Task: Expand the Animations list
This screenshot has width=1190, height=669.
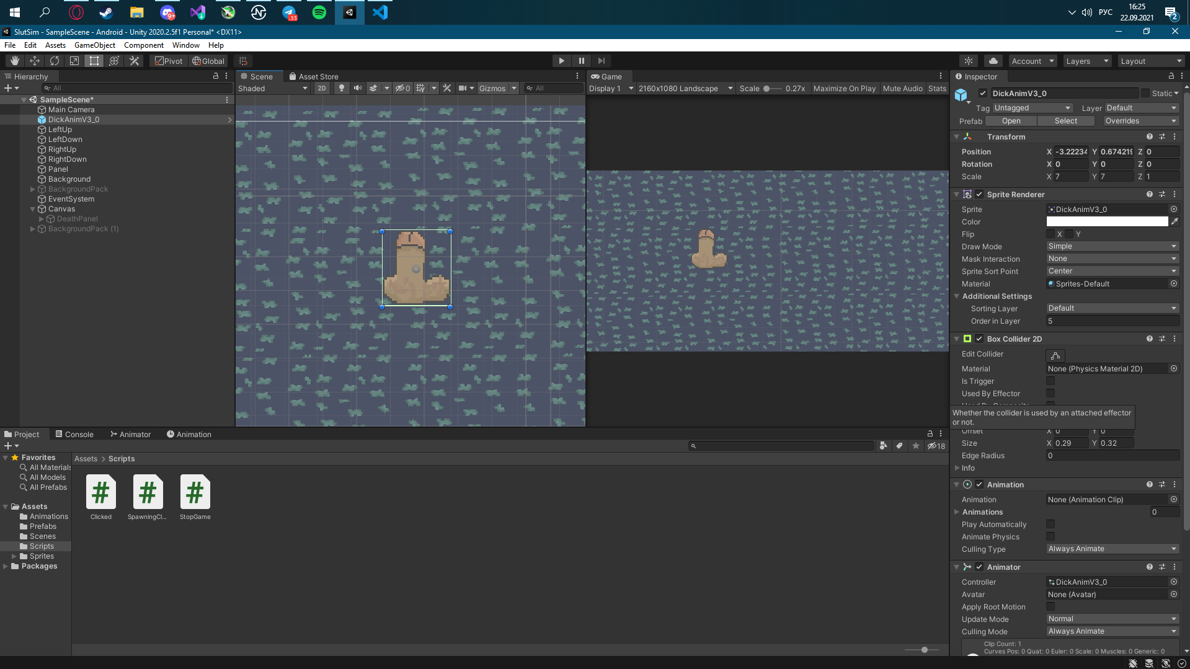Action: point(957,512)
